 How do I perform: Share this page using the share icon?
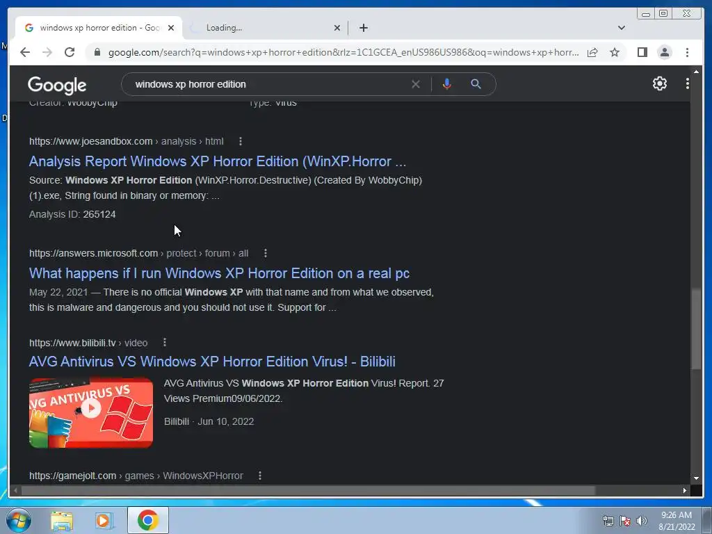click(x=592, y=52)
